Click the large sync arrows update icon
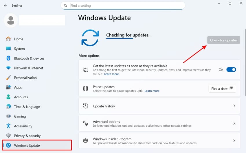Image resolution: width=246 pixels, height=153 pixels. [90, 38]
